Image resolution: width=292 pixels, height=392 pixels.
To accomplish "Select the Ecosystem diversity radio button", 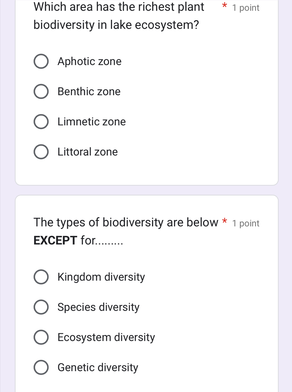I will tap(41, 337).
